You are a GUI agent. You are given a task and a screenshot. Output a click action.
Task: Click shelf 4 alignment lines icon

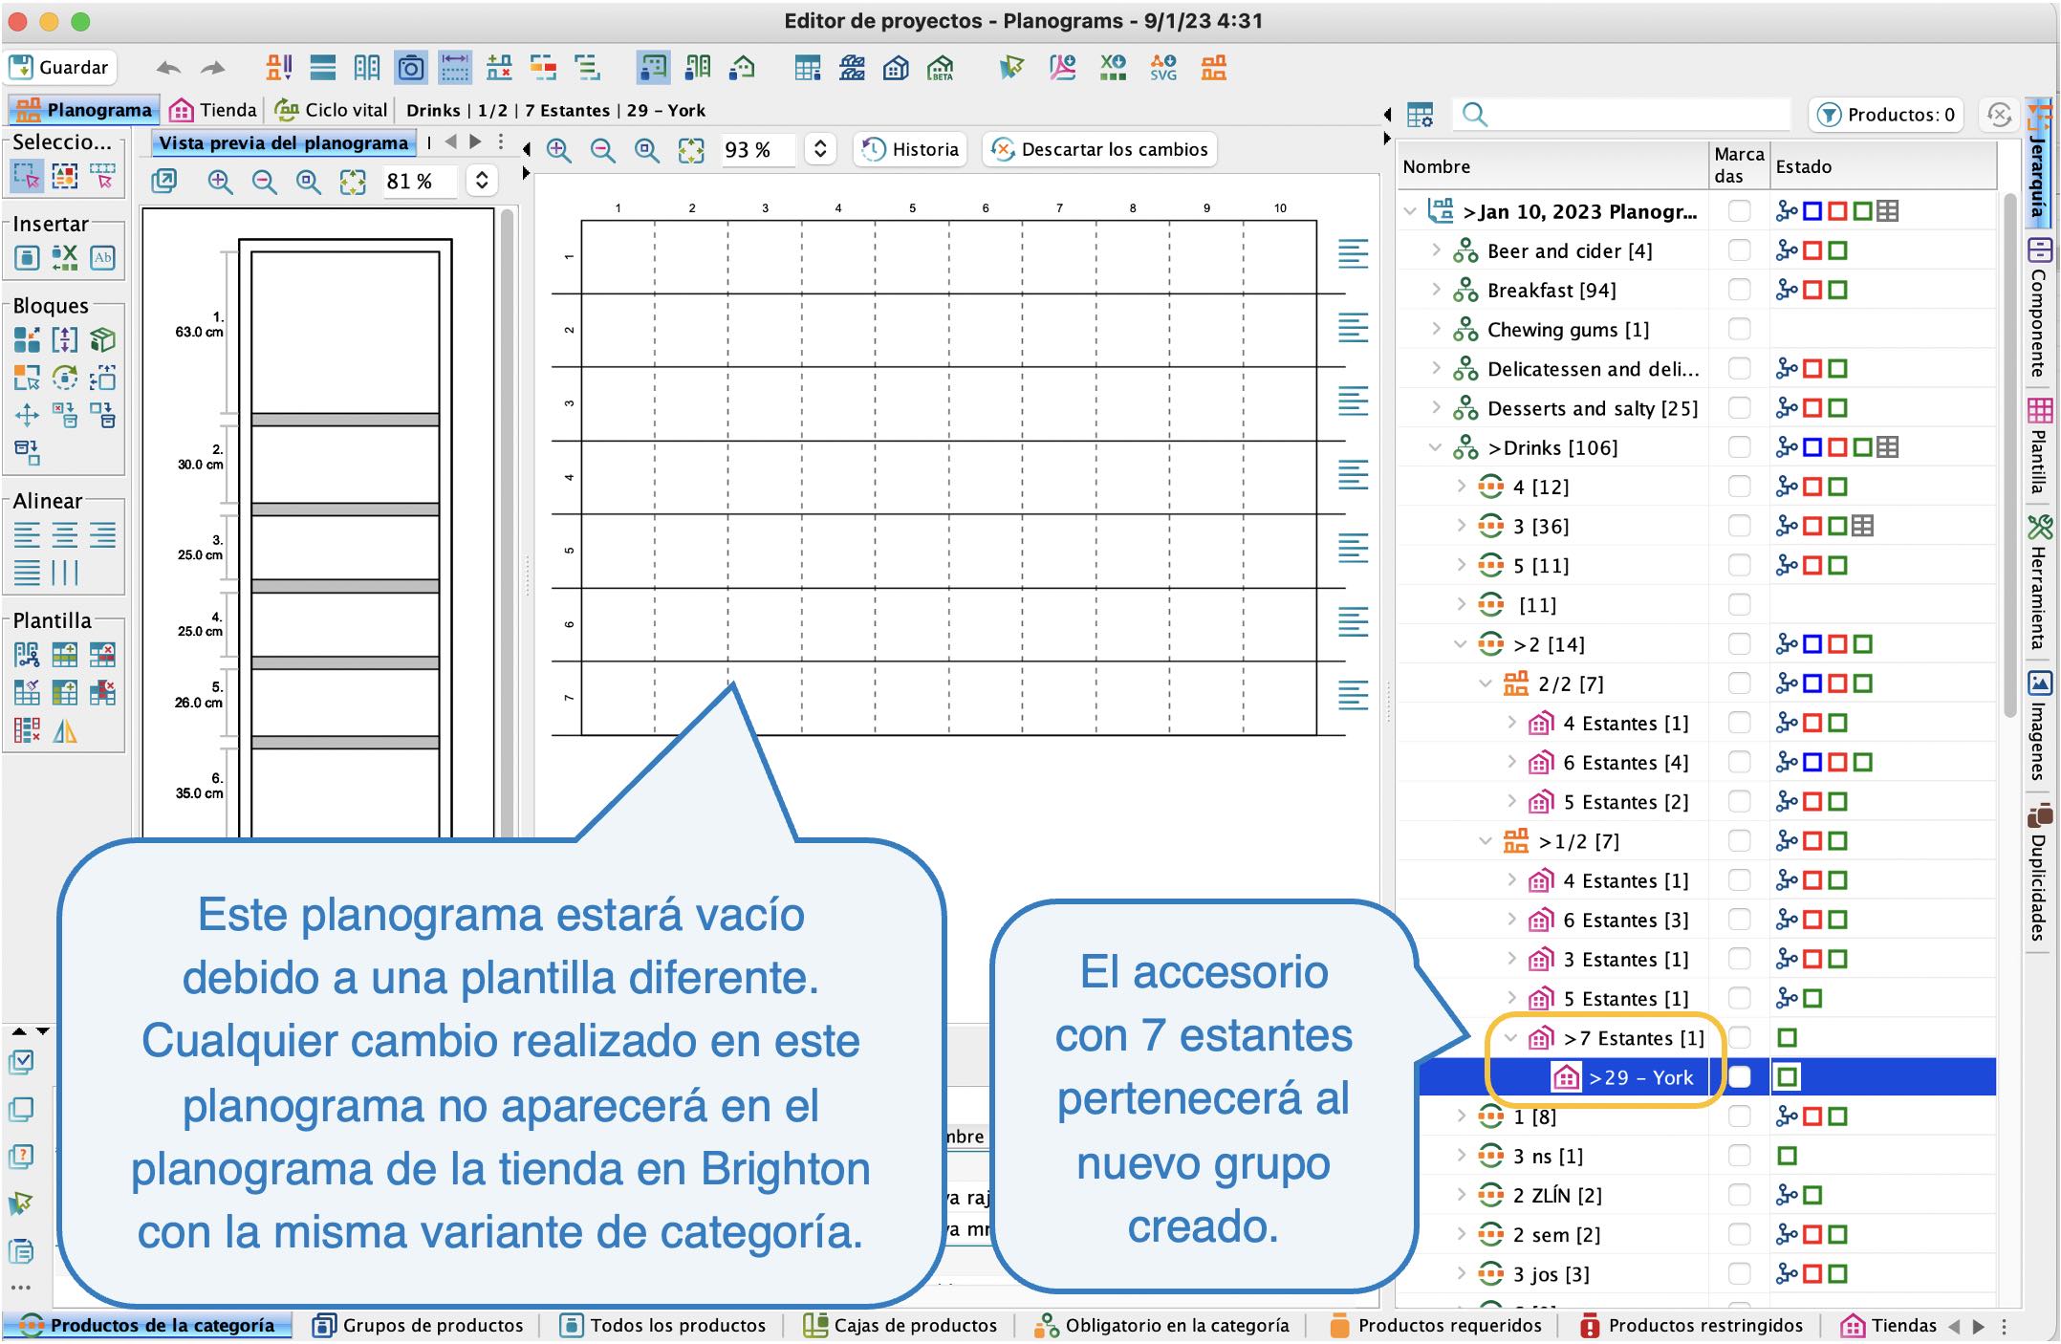[x=1353, y=474]
